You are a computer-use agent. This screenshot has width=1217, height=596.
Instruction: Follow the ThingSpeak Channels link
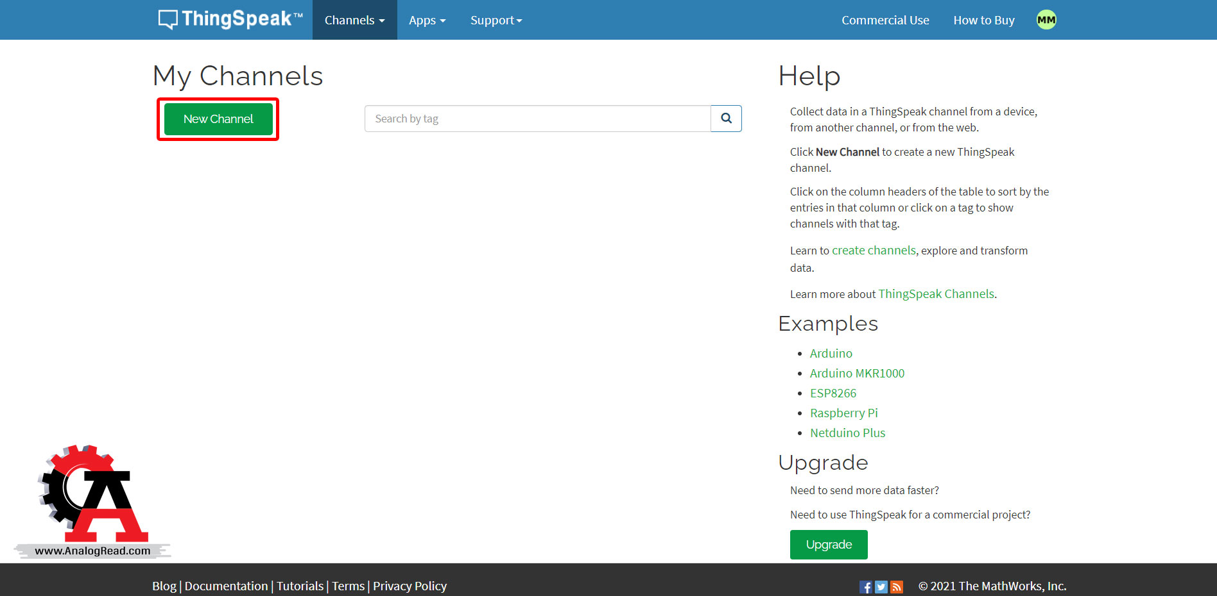coord(936,294)
